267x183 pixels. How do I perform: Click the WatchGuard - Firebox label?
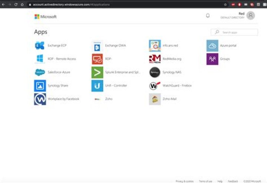pyautogui.click(x=177, y=86)
